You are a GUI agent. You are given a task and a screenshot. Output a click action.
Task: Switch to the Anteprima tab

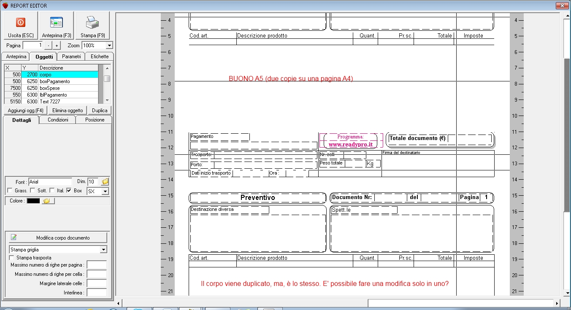pyautogui.click(x=16, y=57)
